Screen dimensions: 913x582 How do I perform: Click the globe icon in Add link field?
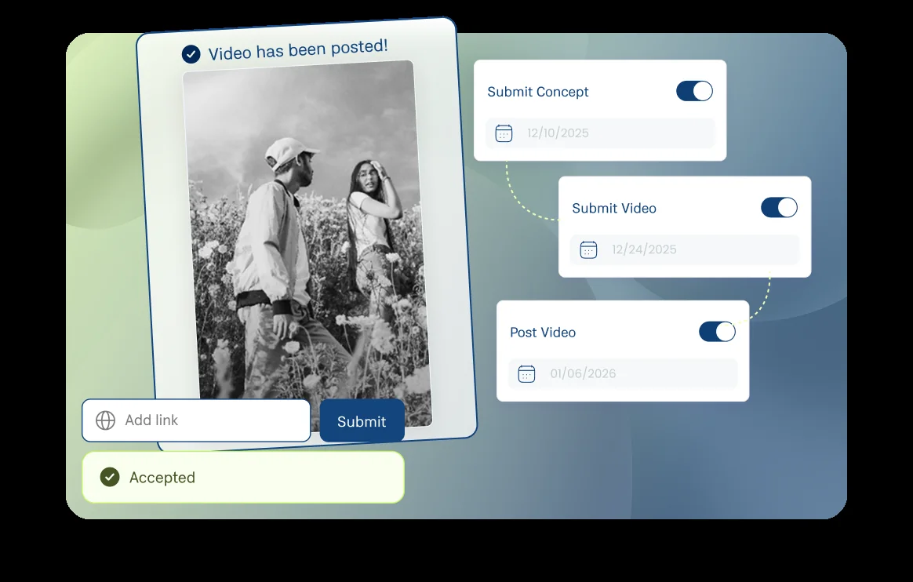[x=105, y=420]
